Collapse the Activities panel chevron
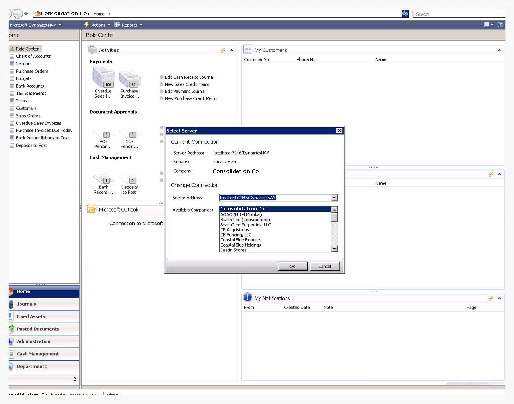 pyautogui.click(x=232, y=50)
